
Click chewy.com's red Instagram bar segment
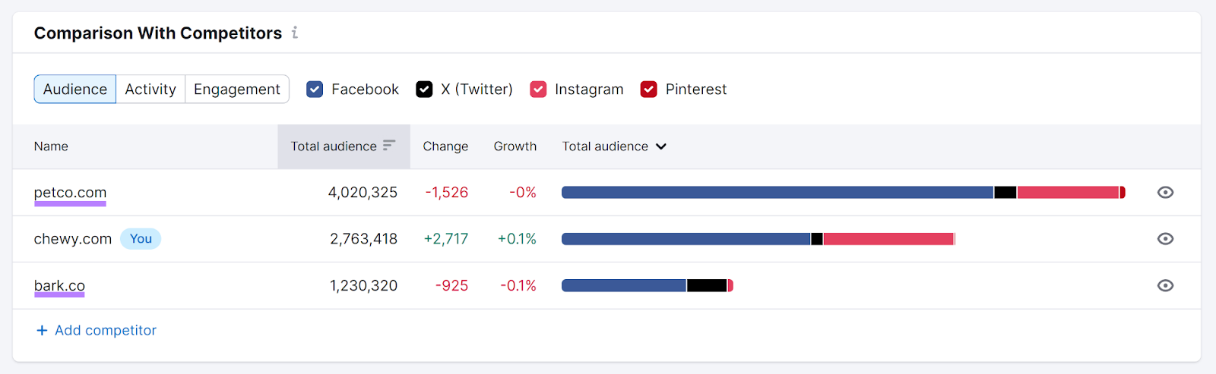[x=888, y=239]
